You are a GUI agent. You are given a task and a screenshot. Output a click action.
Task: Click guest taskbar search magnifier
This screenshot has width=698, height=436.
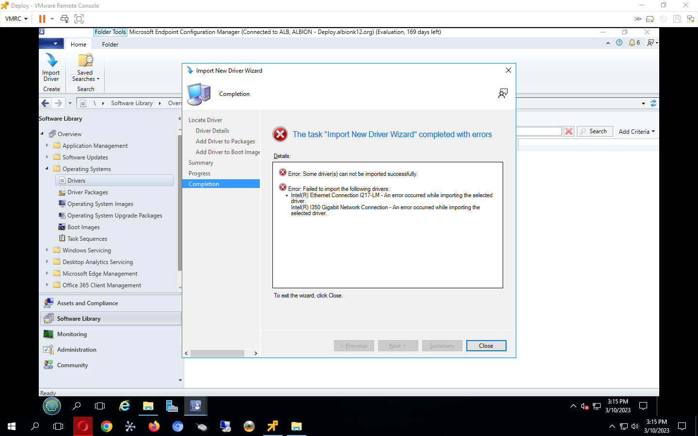point(77,406)
